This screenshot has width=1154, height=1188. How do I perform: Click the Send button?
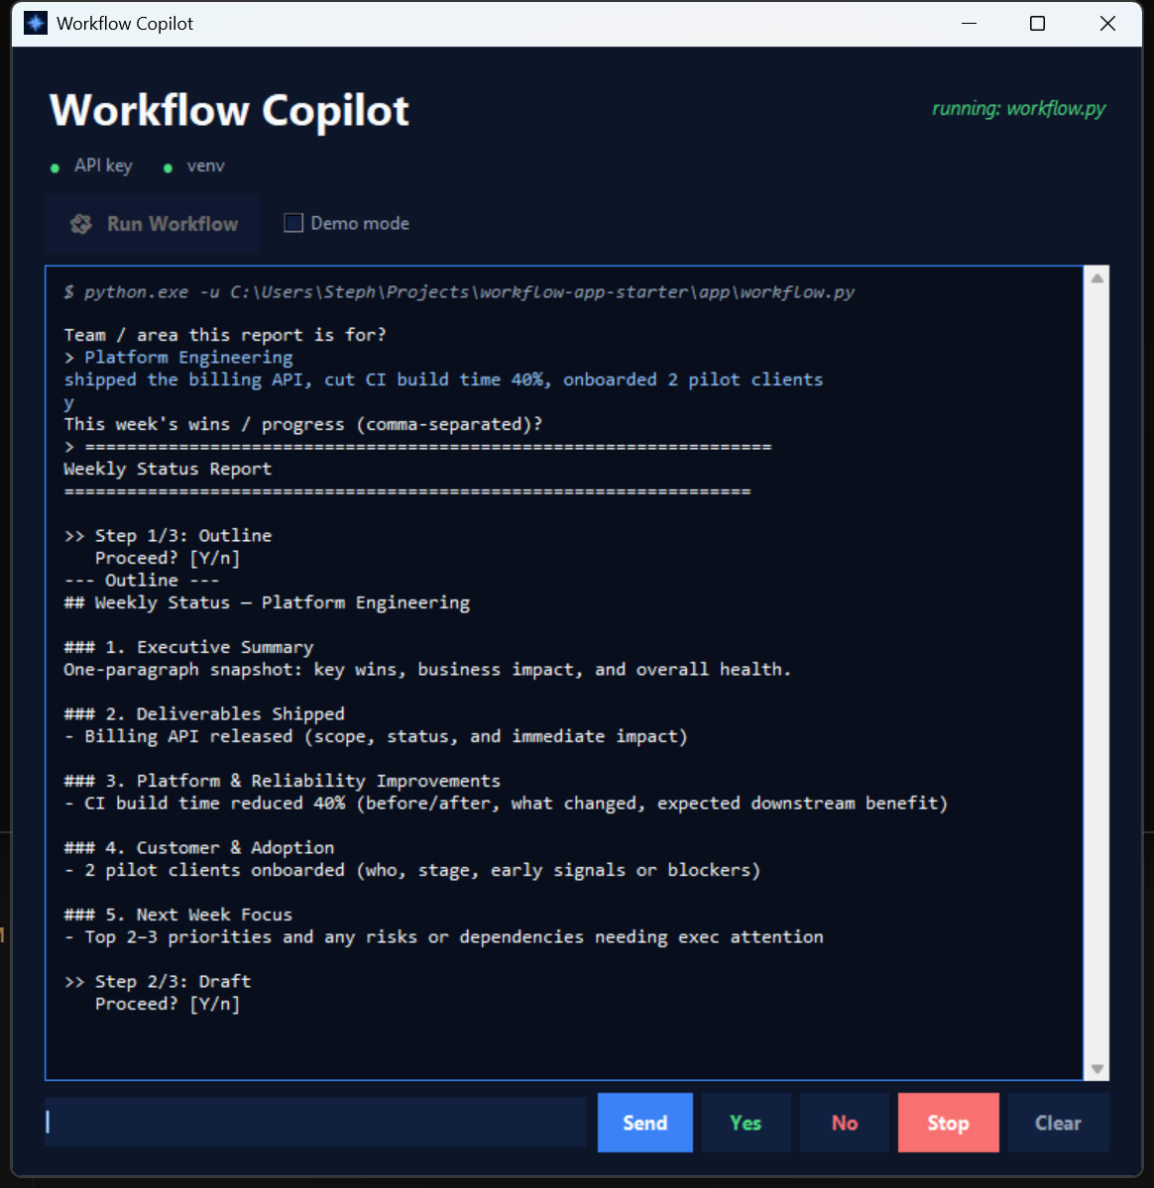tap(644, 1122)
